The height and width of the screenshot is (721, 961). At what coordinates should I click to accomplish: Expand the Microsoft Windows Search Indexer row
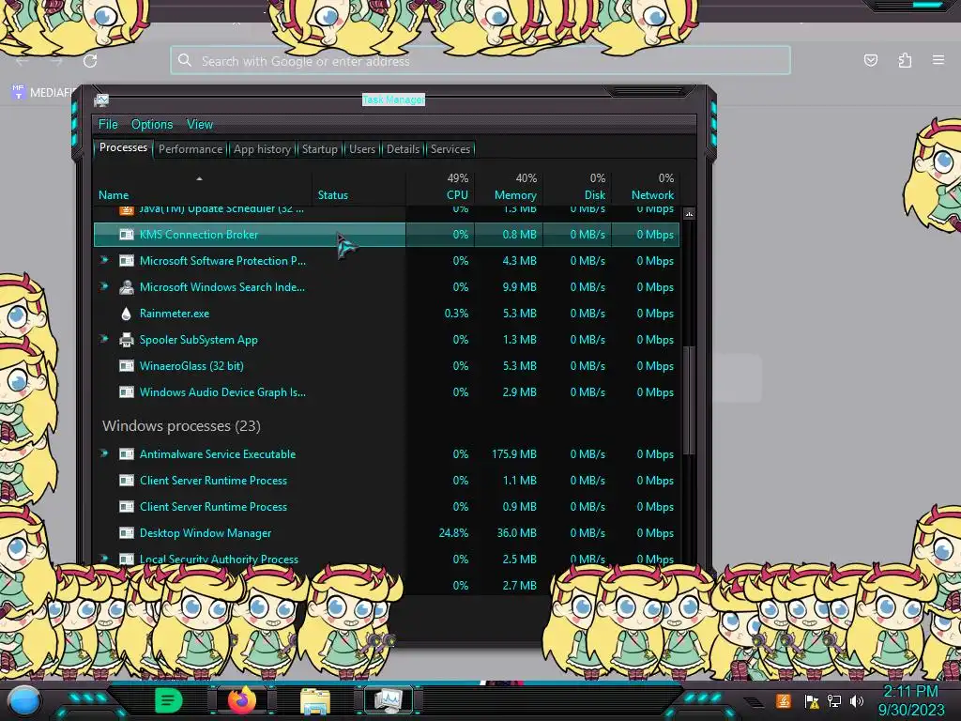coord(104,287)
